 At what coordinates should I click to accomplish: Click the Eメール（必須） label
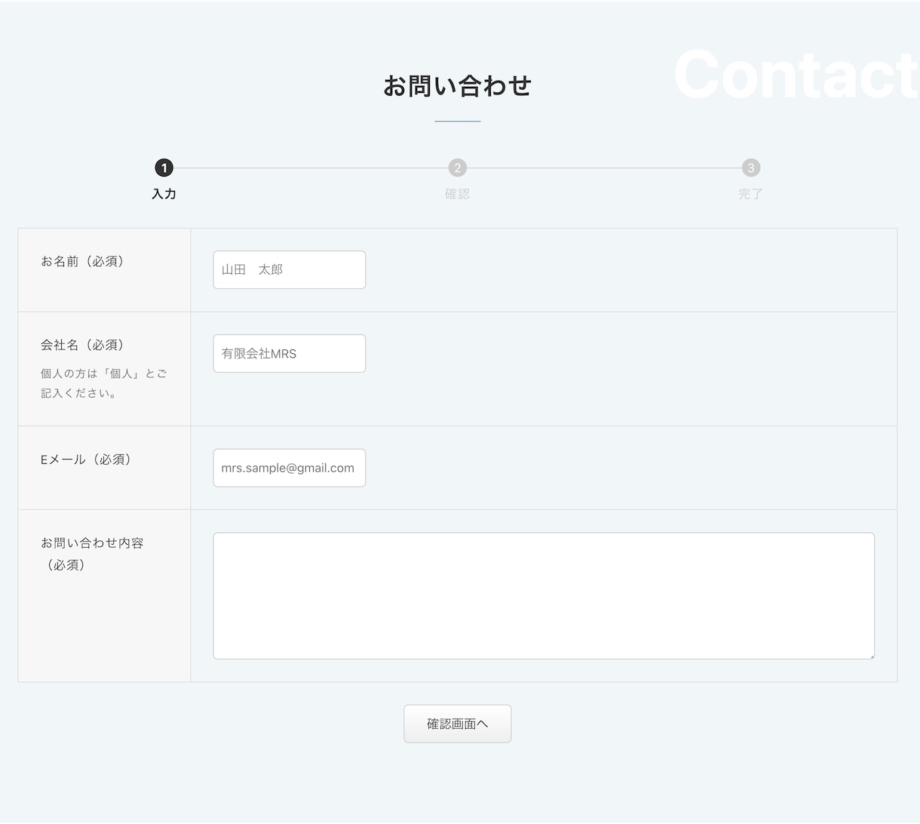86,460
